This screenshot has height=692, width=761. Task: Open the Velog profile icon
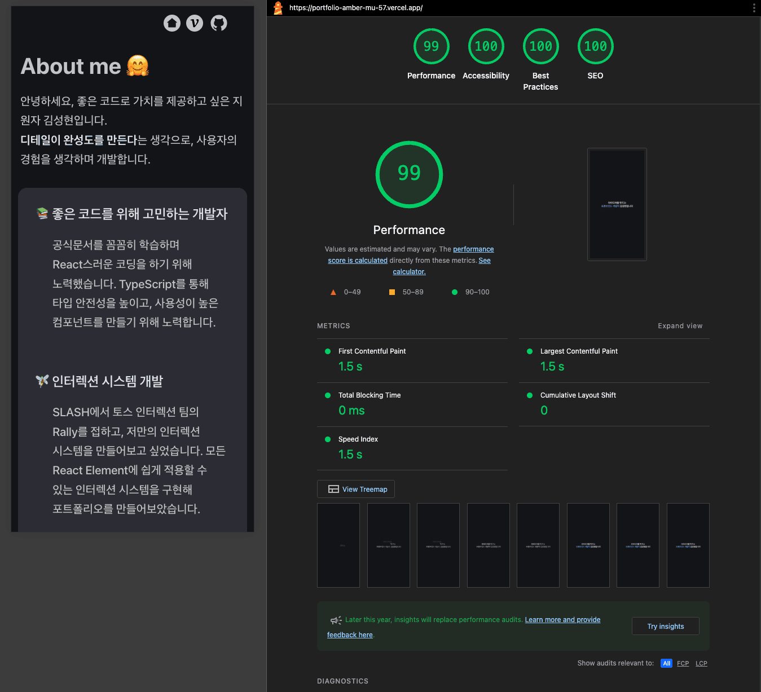pos(195,23)
